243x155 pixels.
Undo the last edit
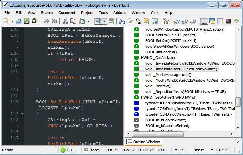46,21
